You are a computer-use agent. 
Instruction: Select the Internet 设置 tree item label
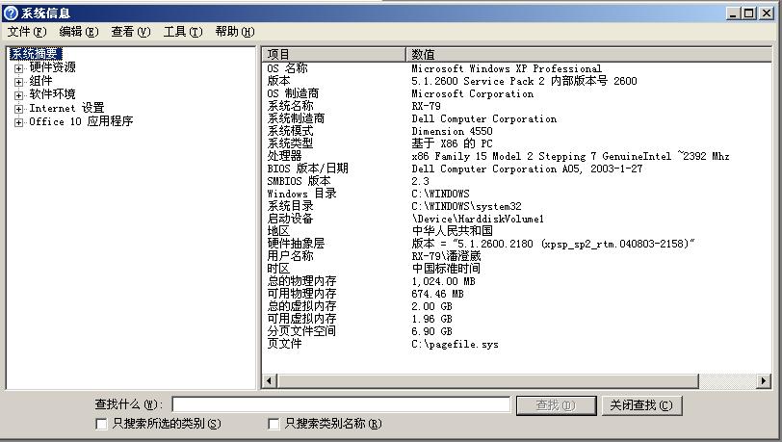click(66, 107)
